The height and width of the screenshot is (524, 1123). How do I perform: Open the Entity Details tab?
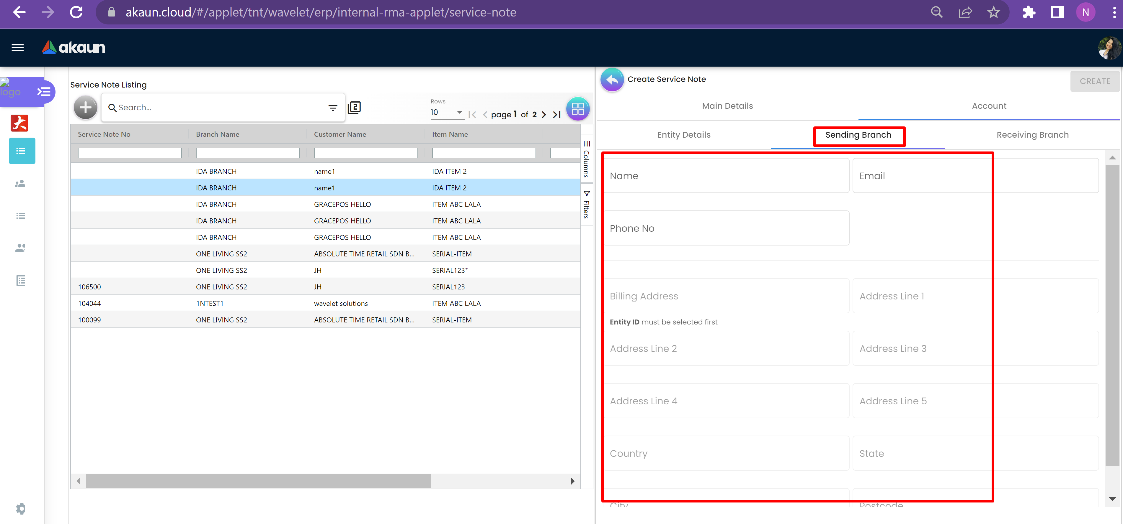(683, 135)
